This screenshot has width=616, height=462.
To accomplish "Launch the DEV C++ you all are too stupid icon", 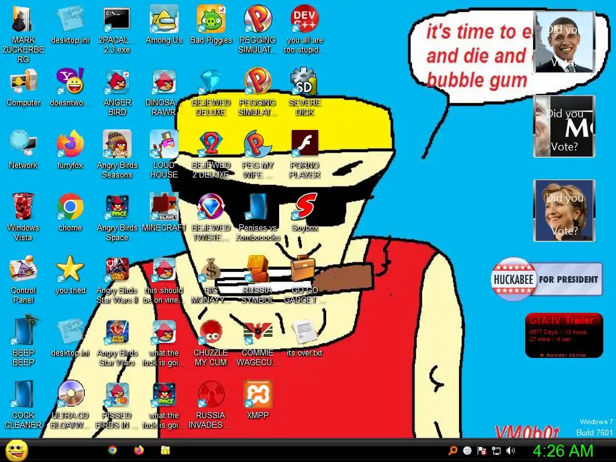I will (x=304, y=19).
